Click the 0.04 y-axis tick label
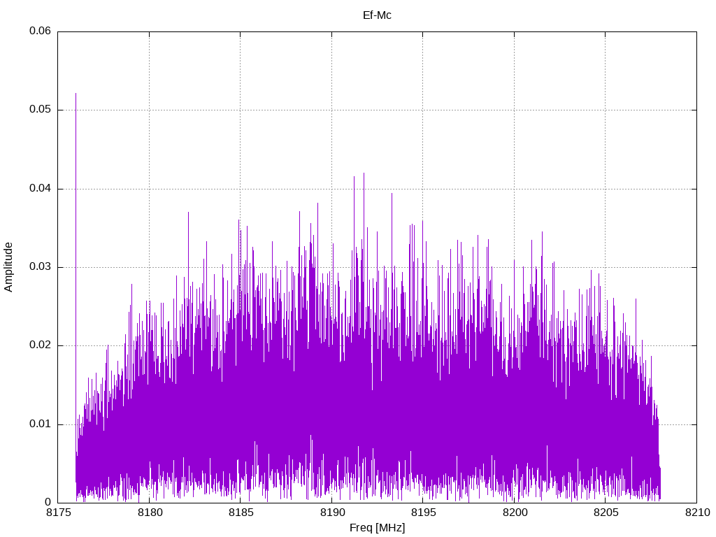 40,188
